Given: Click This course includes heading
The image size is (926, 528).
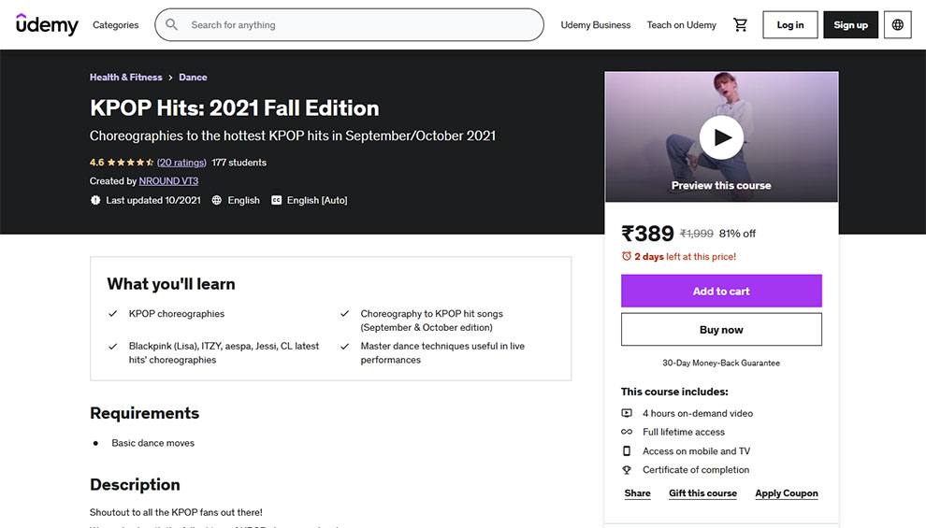Looking at the screenshot, I should (x=674, y=392).
